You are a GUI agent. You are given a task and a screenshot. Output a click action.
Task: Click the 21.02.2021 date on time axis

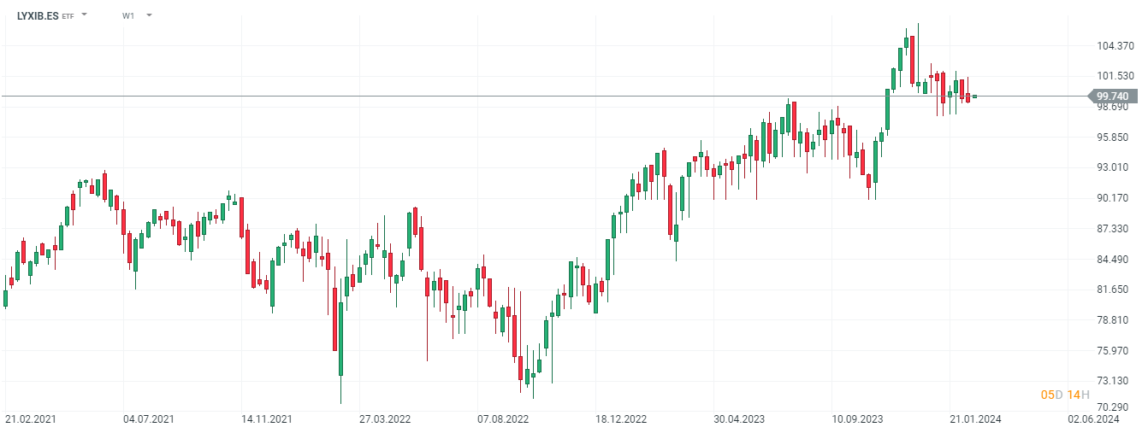click(x=31, y=419)
